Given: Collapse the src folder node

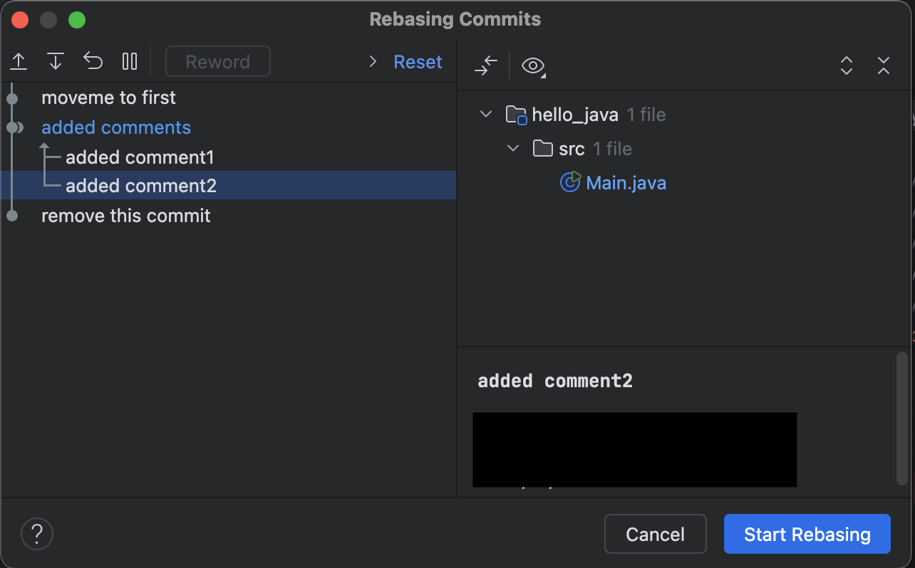Looking at the screenshot, I should 513,149.
